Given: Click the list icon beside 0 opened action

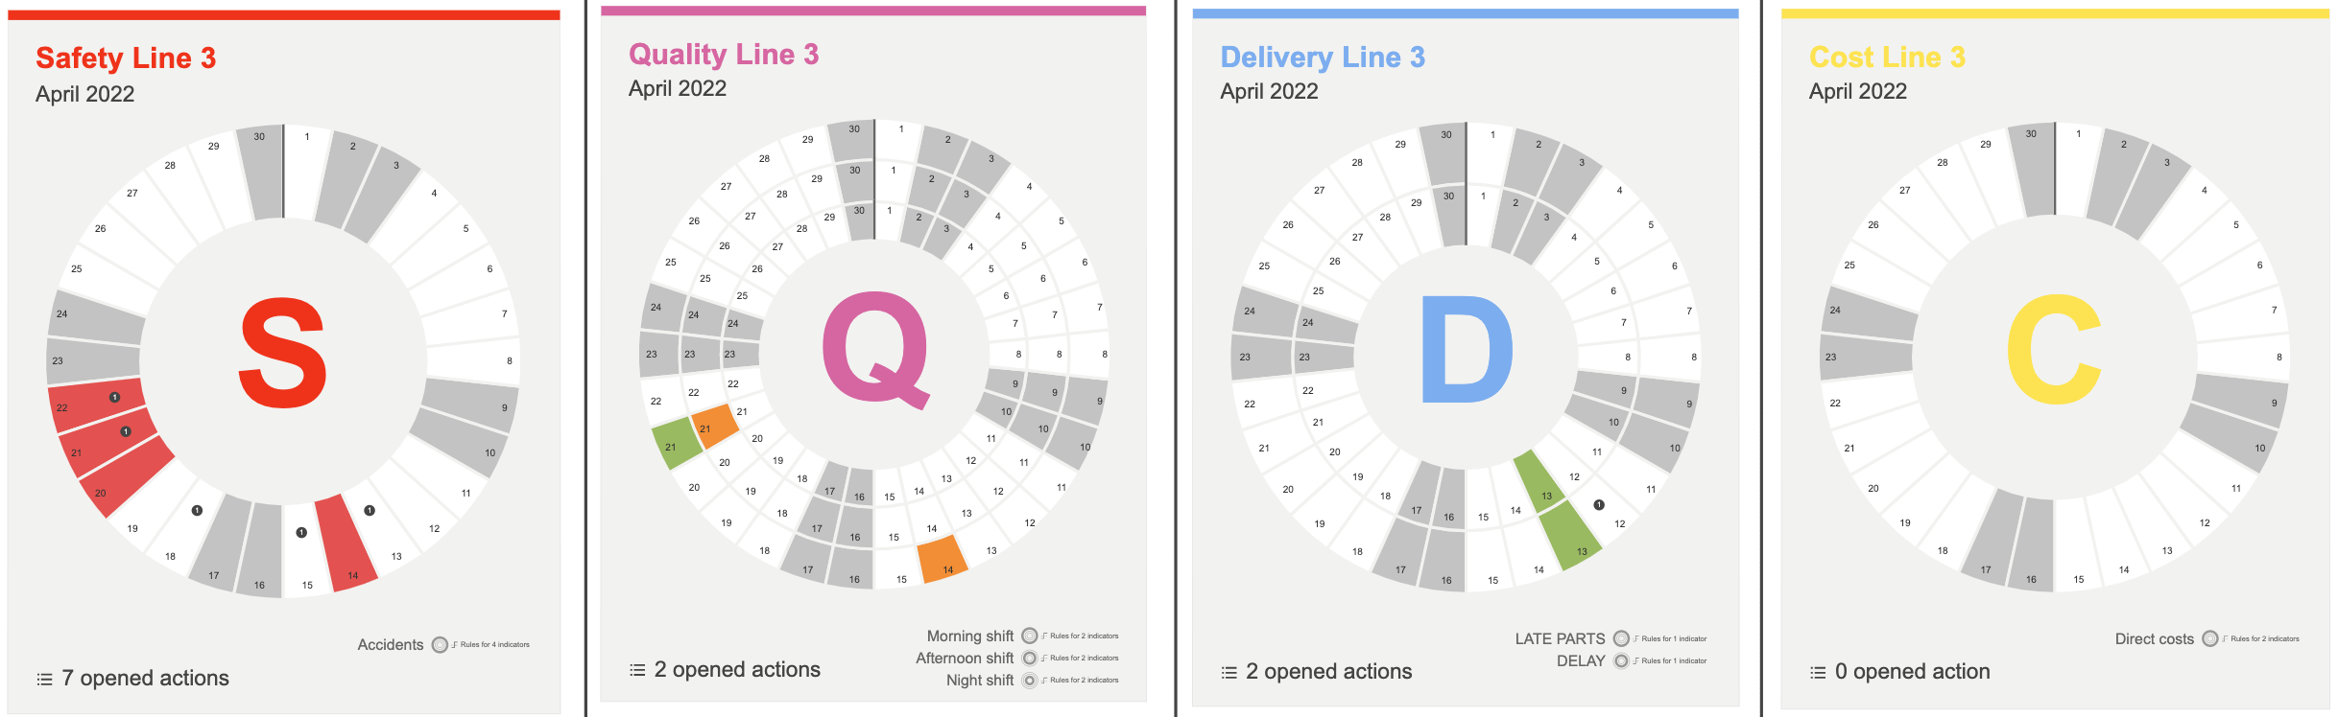Looking at the screenshot, I should pos(1818,673).
